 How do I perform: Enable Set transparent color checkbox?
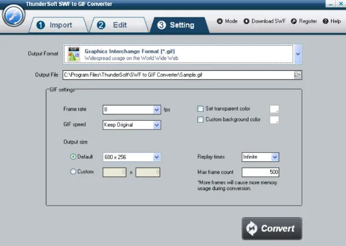point(200,109)
